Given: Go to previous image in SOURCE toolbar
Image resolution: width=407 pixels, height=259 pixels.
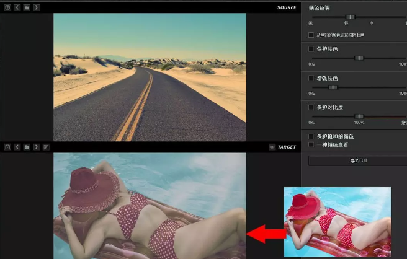Looking at the screenshot, I should click(17, 7).
